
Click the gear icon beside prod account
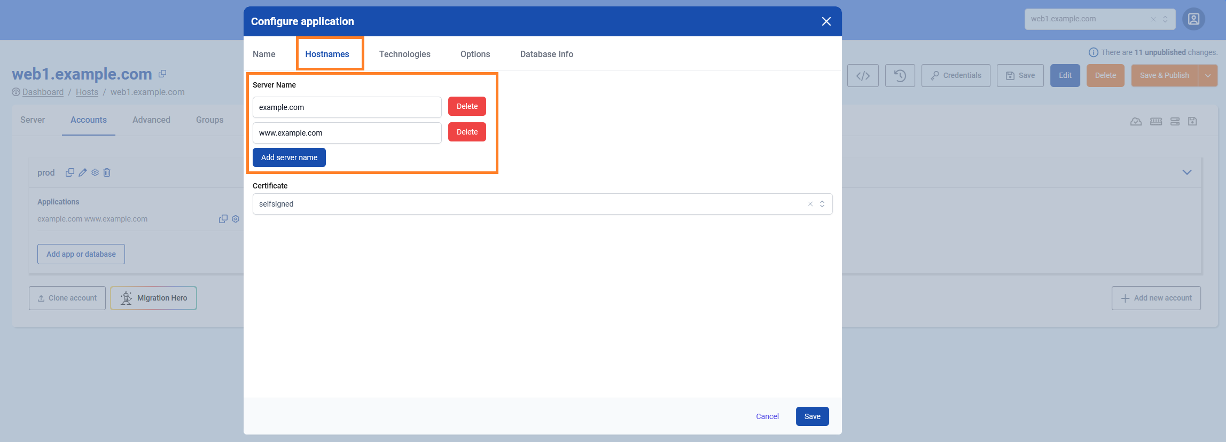pyautogui.click(x=95, y=172)
